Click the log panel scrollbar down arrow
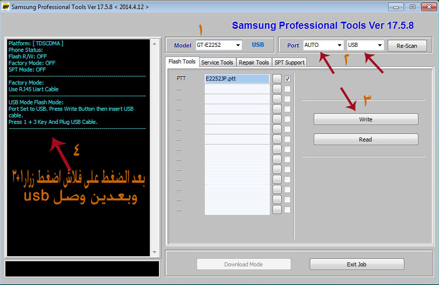 tap(154, 252)
